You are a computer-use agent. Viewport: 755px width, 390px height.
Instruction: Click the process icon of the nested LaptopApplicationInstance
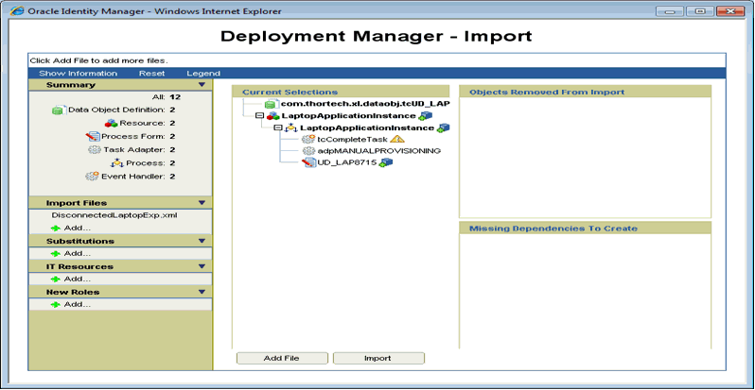tap(291, 127)
